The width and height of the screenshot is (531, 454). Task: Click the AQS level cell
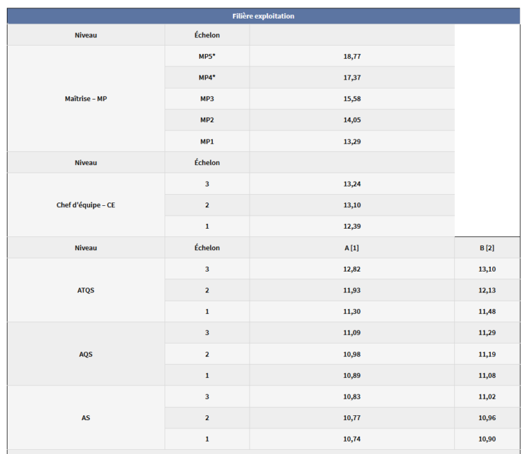(x=86, y=354)
